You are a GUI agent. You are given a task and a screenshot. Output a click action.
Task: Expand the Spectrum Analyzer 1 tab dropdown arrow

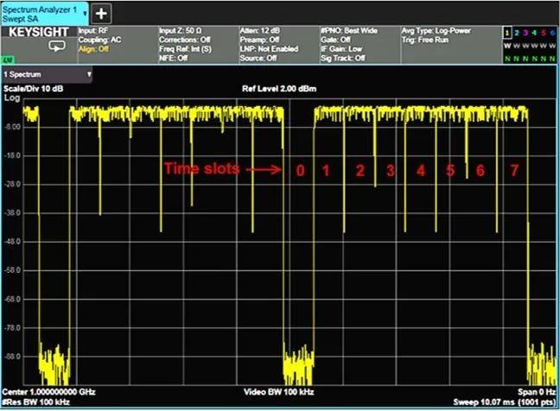tap(83, 12)
